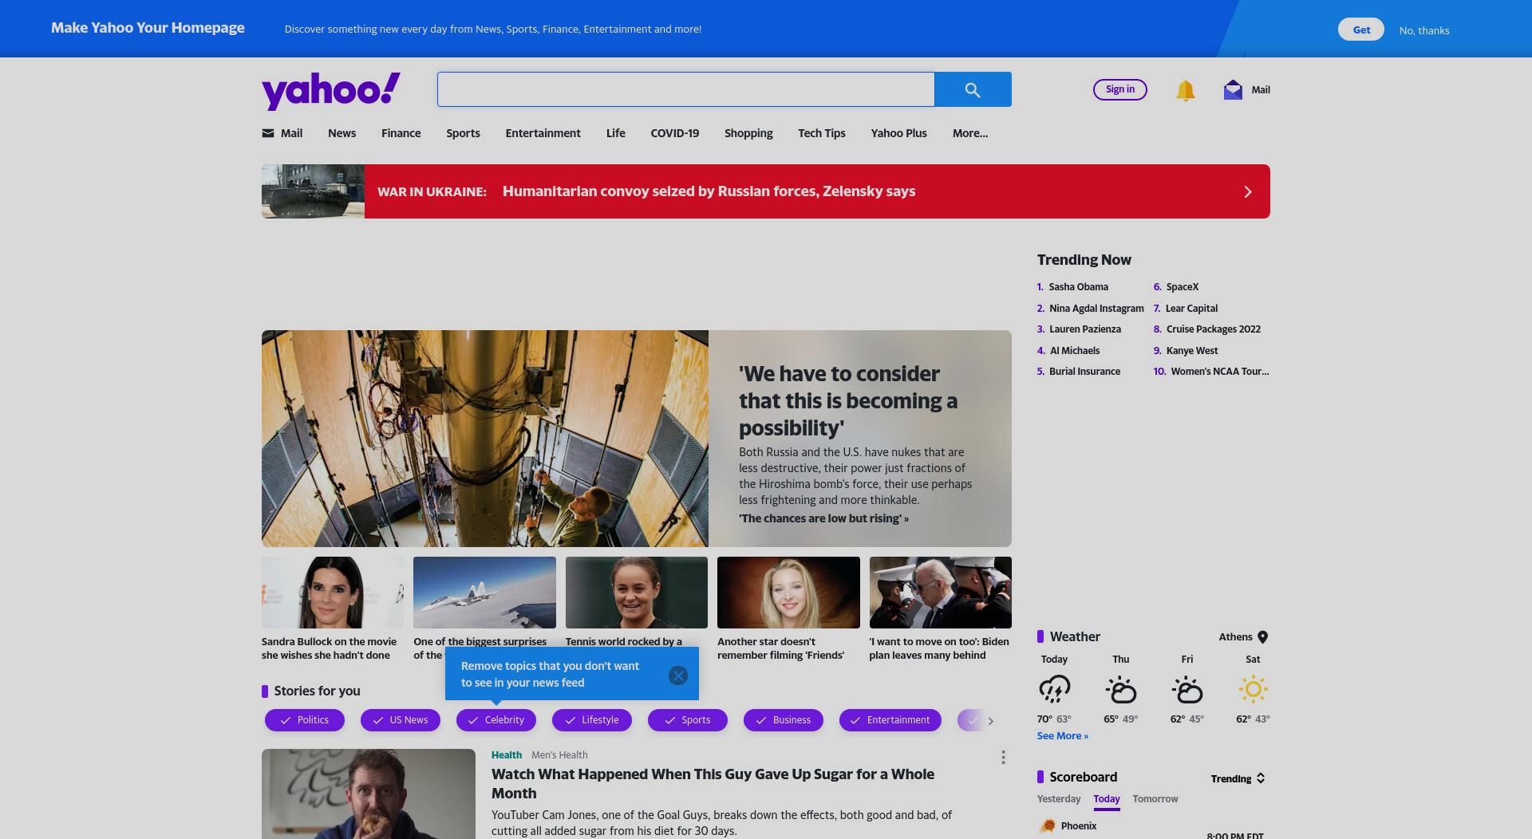This screenshot has width=1532, height=839.
Task: Click the tank thumbnail on Ukraine banner
Action: pyautogui.click(x=313, y=191)
